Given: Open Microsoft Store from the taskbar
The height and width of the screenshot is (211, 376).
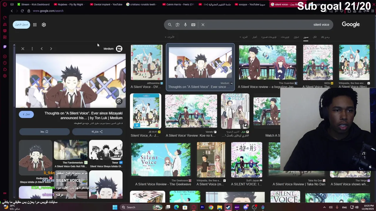Looking at the screenshot, I should pos(185,207).
